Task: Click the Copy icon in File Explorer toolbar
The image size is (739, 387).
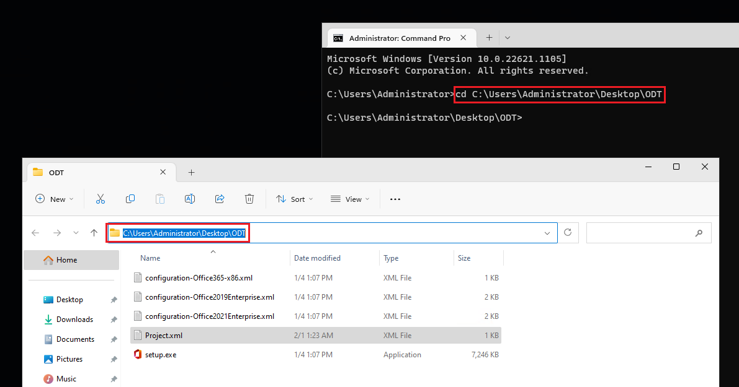Action: [130, 199]
